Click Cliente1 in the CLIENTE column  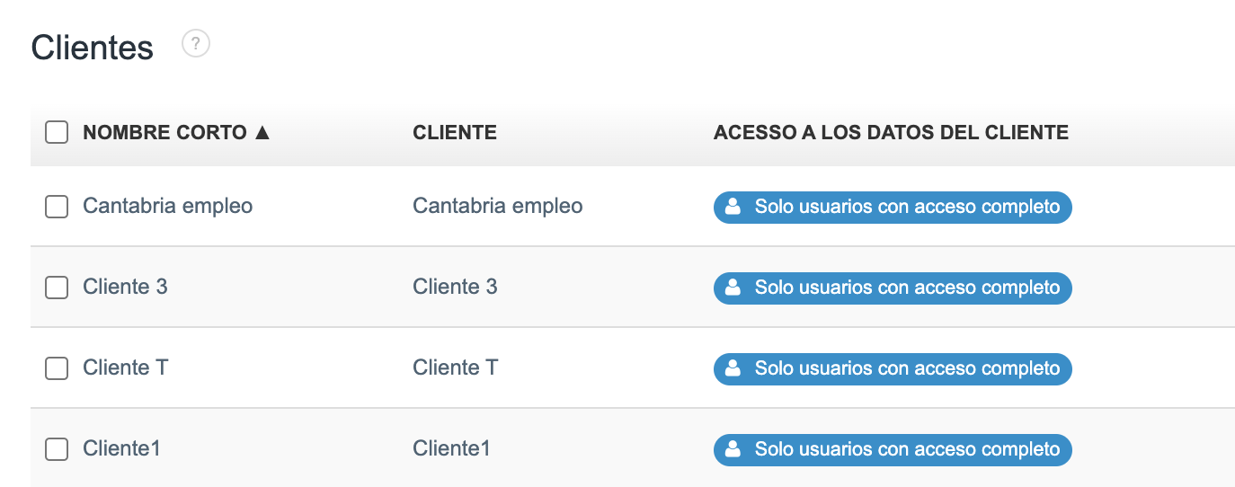(451, 449)
